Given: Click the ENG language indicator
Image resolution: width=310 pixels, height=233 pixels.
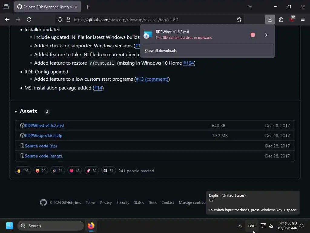Looking at the screenshot, I should click(x=252, y=226).
